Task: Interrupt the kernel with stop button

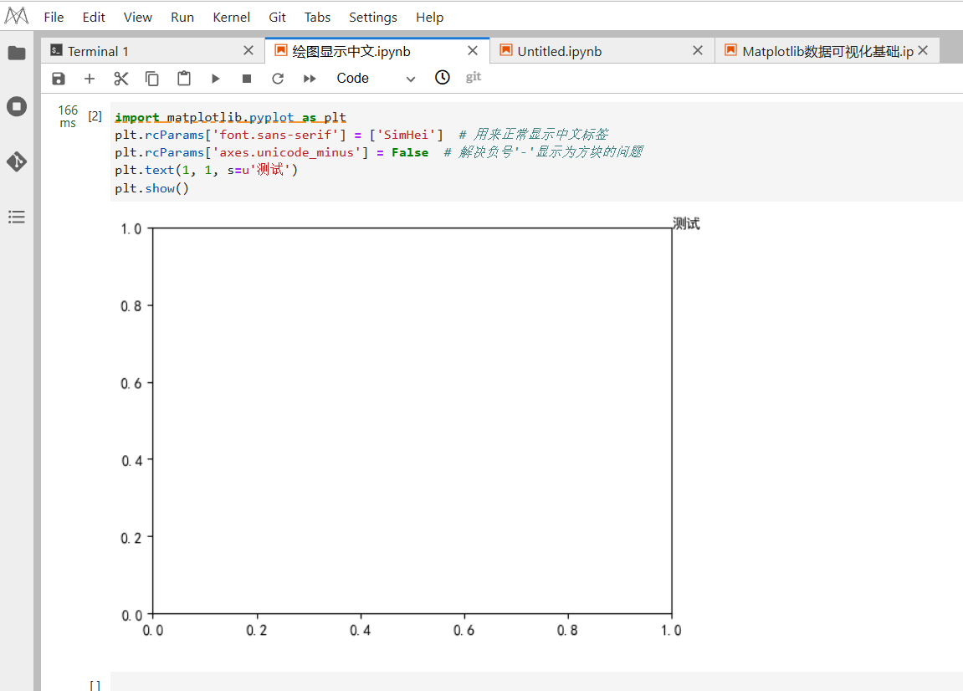Action: point(247,79)
